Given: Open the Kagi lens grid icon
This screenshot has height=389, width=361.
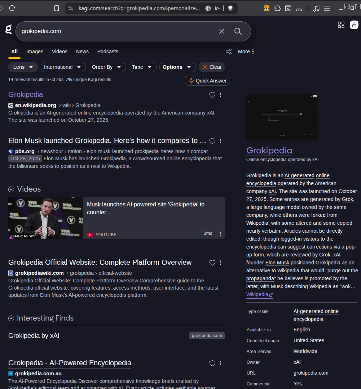Looking at the screenshot, I should click(x=341, y=25).
